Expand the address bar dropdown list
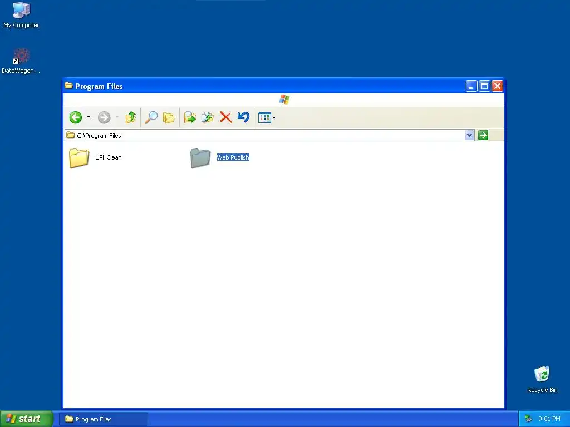This screenshot has height=427, width=570. (469, 135)
